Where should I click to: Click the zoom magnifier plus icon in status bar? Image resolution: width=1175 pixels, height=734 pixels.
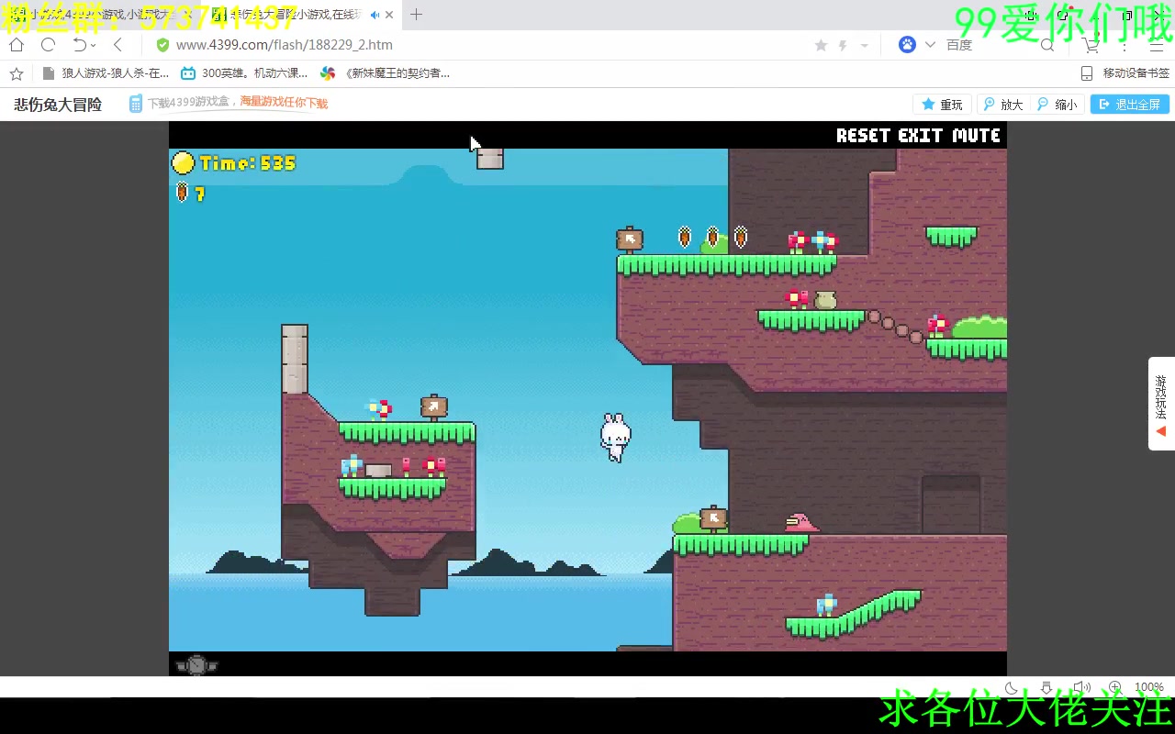coord(1115,687)
